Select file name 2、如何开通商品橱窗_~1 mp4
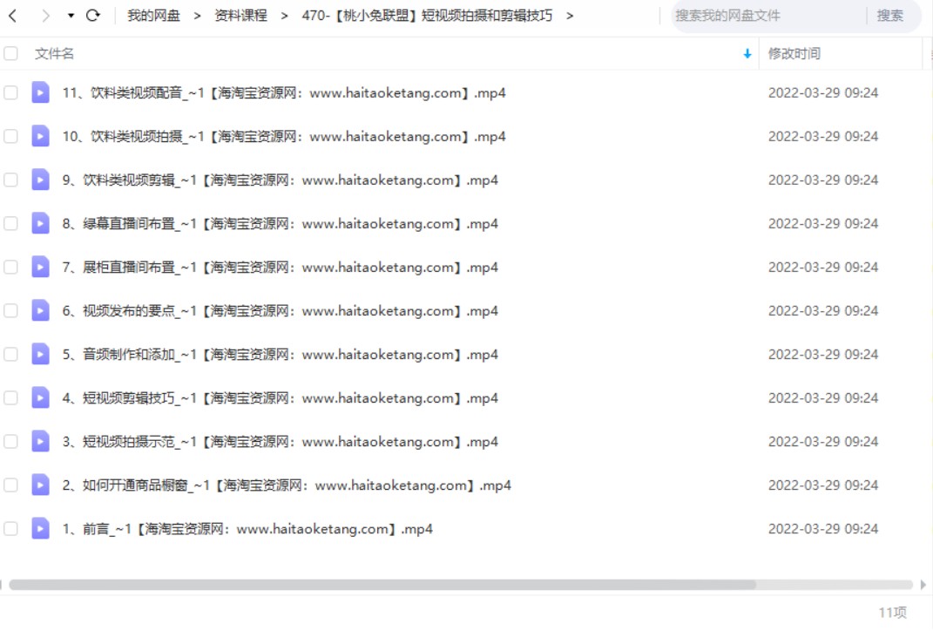The image size is (933, 631). (x=287, y=485)
